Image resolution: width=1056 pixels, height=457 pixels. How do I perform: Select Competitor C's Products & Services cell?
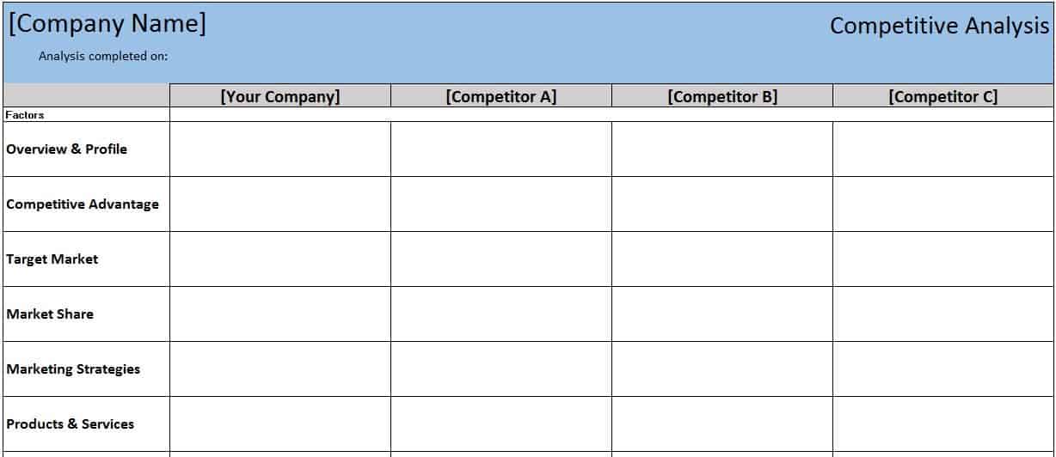(x=943, y=423)
